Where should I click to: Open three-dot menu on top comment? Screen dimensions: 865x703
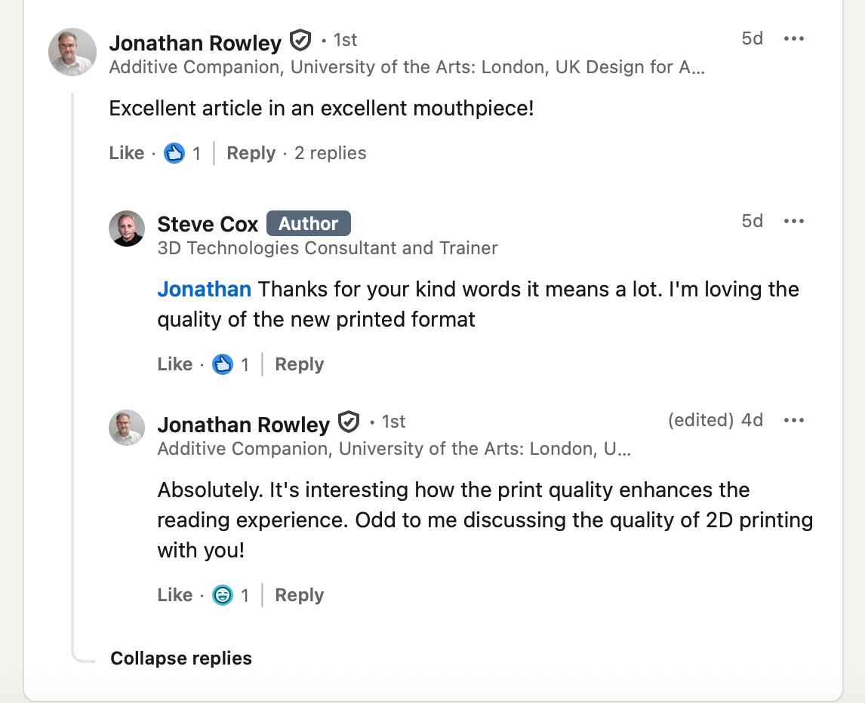pyautogui.click(x=793, y=39)
